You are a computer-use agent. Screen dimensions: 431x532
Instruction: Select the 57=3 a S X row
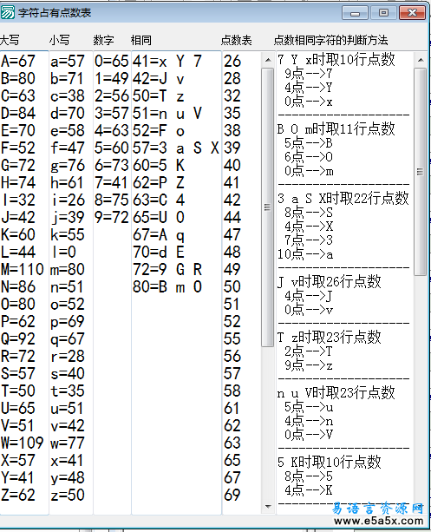[x=176, y=148]
